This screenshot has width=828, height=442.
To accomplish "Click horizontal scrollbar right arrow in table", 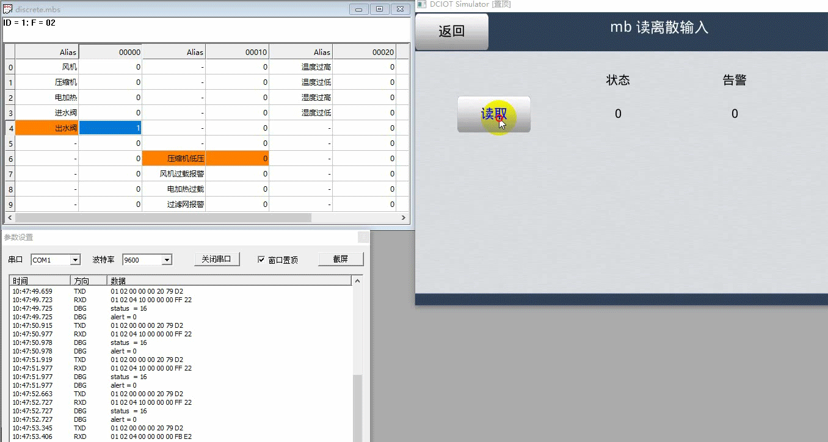I will tap(403, 217).
